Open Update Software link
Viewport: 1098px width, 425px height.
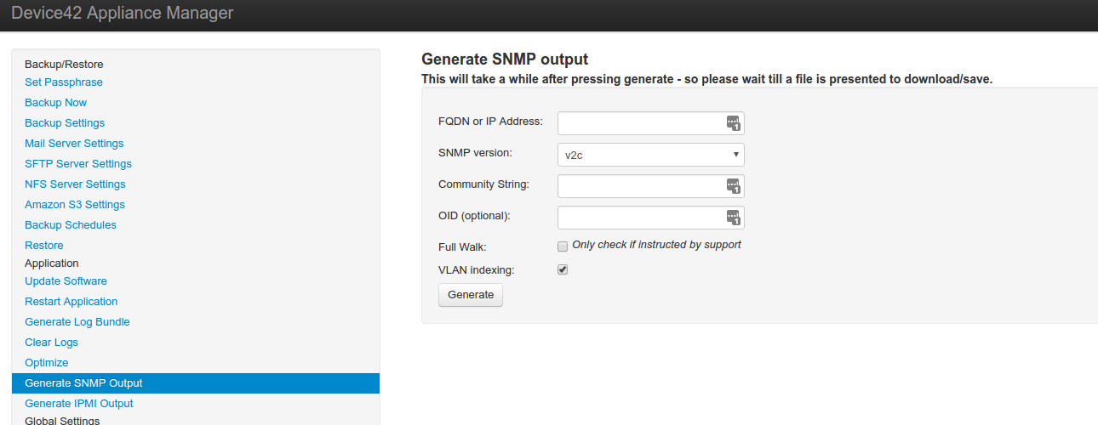coord(66,281)
